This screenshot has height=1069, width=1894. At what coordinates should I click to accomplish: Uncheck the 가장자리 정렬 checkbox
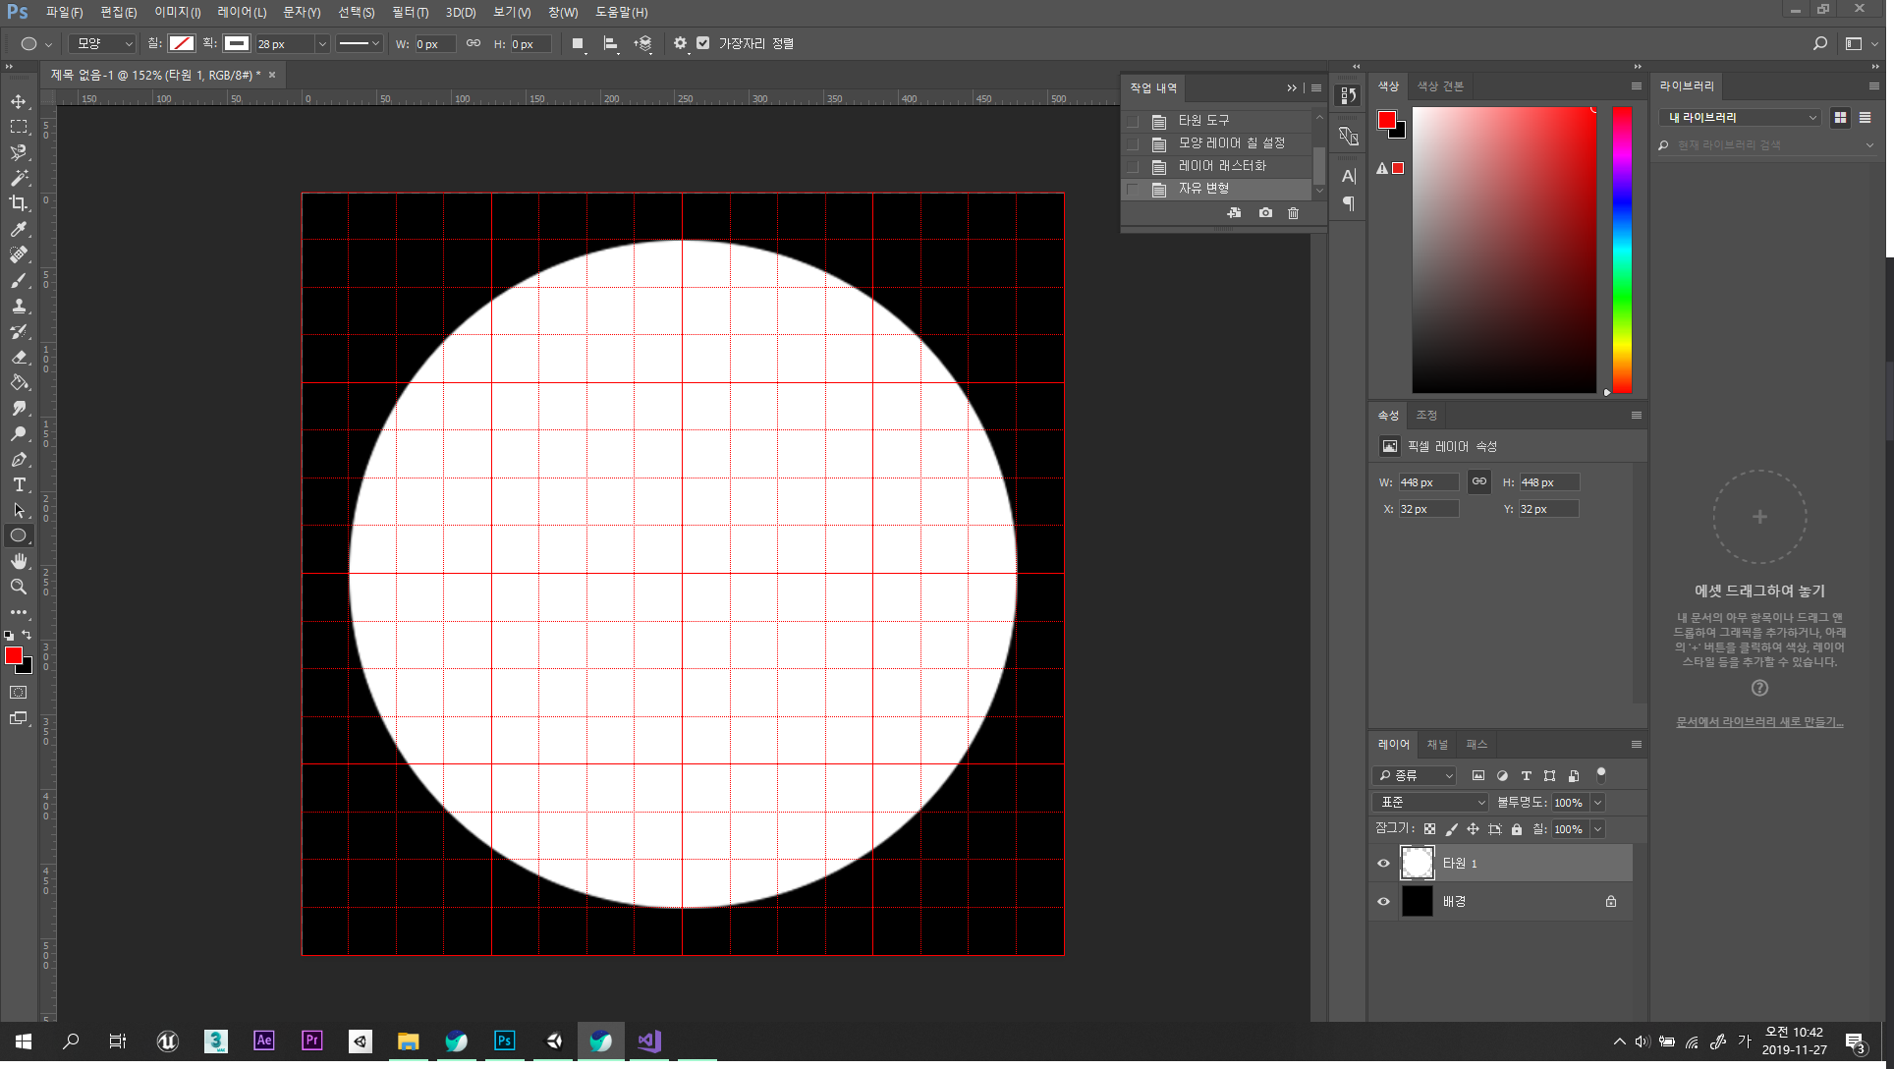[703, 43]
